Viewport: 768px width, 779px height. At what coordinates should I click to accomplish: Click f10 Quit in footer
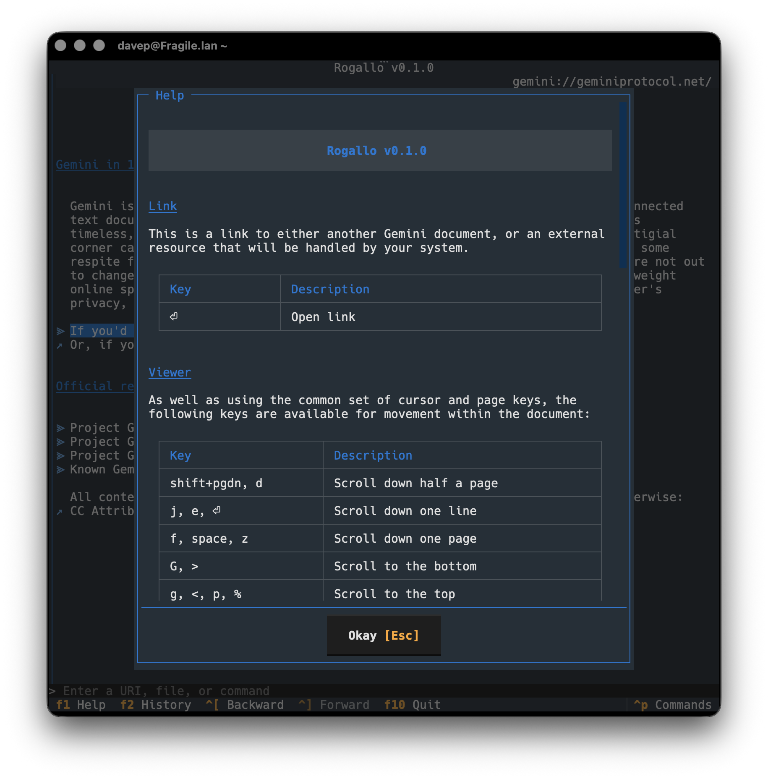413,705
